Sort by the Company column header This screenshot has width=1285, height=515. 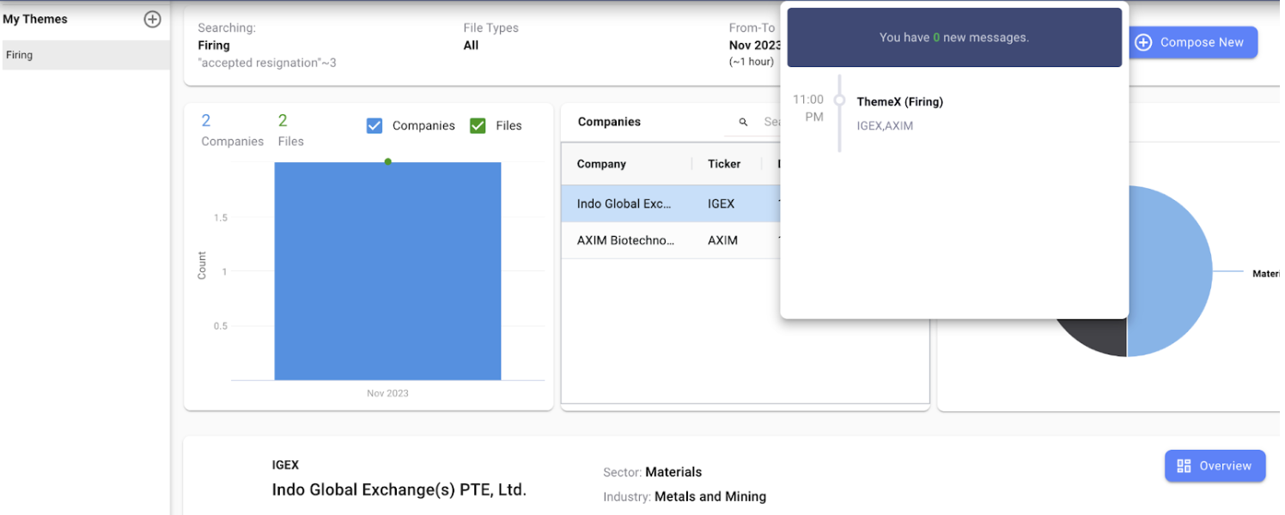(601, 164)
